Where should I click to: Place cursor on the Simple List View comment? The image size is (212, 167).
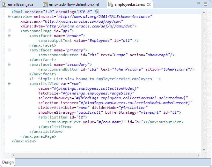(95, 79)
